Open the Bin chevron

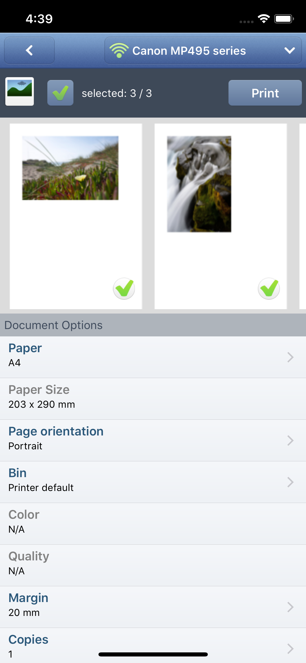pos(290,482)
